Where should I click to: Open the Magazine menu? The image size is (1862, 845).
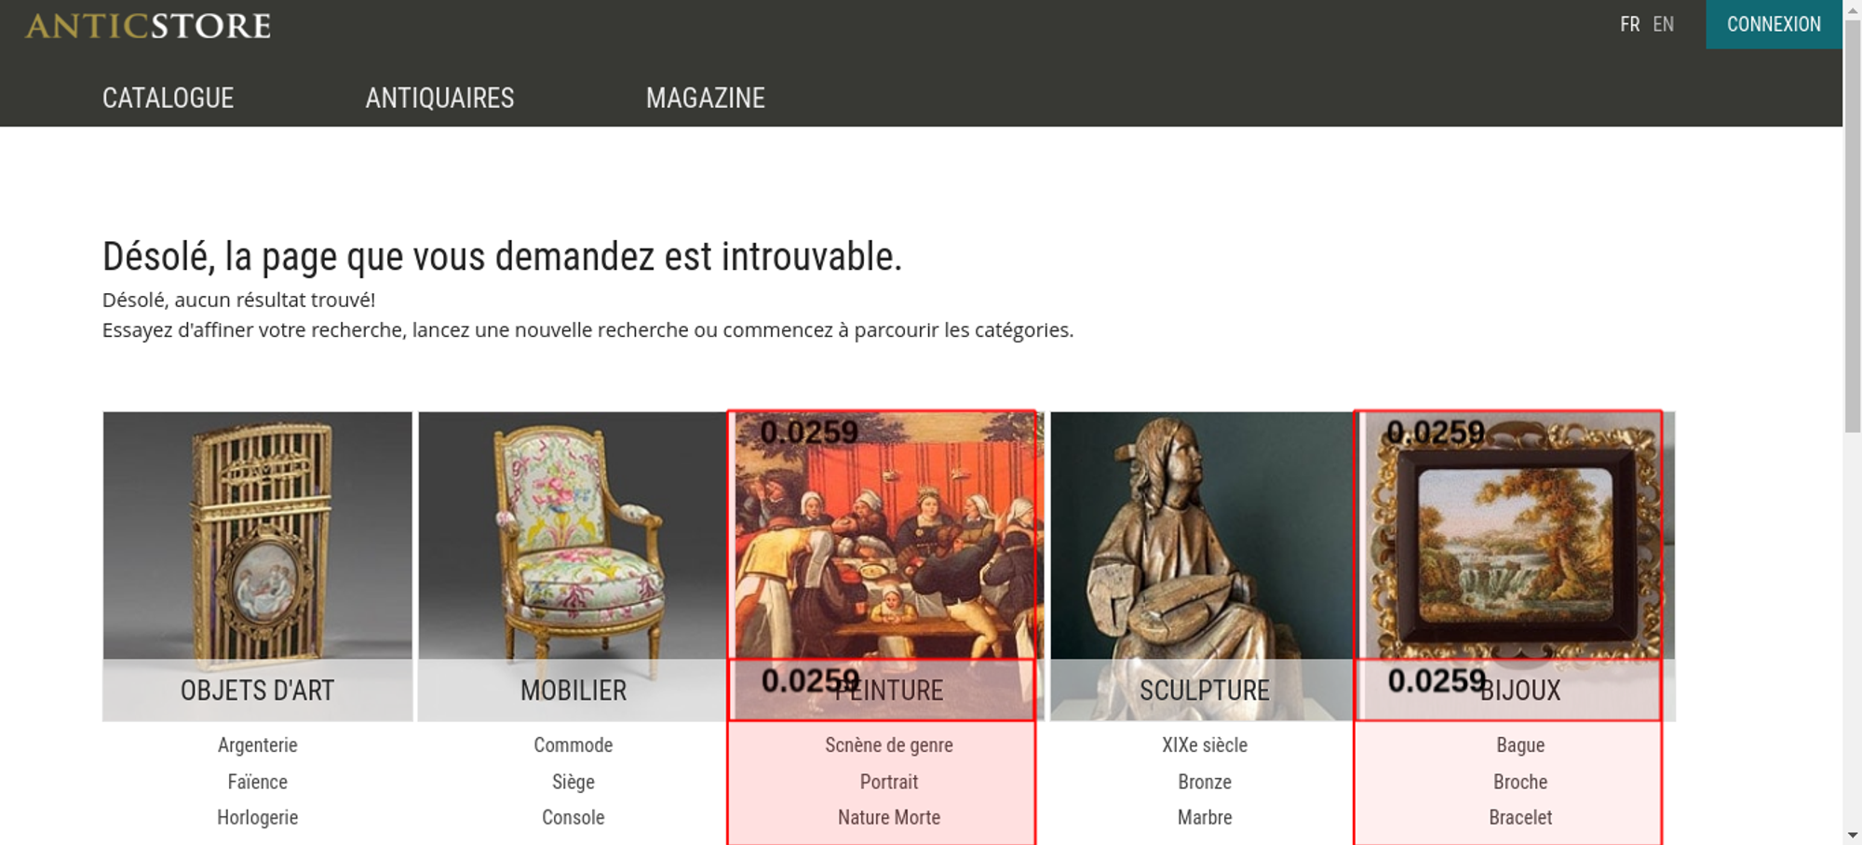[x=706, y=98]
